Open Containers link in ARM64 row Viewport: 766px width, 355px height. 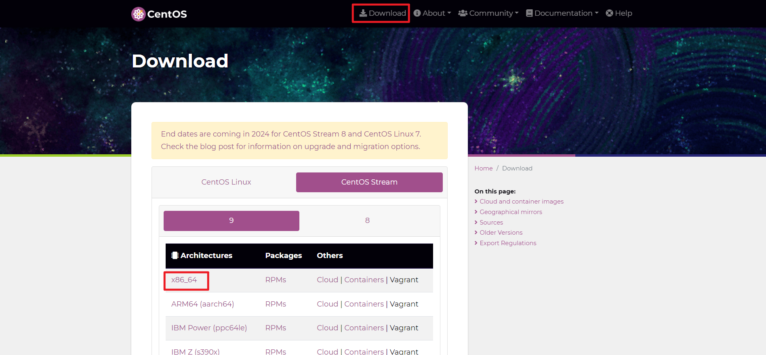tap(364, 304)
